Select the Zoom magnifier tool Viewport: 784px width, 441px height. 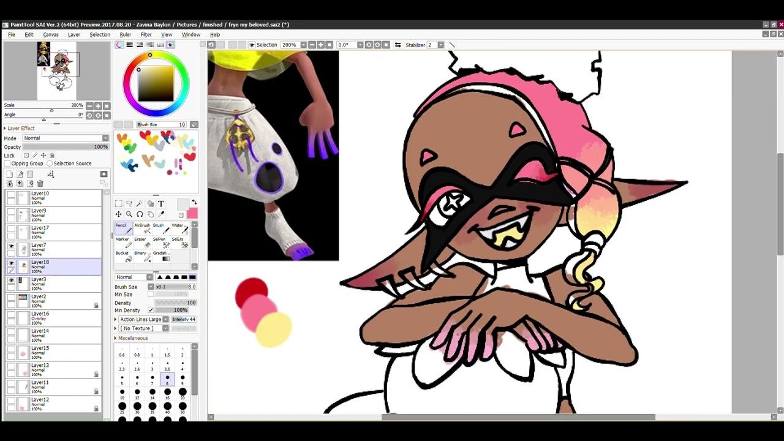click(129, 214)
